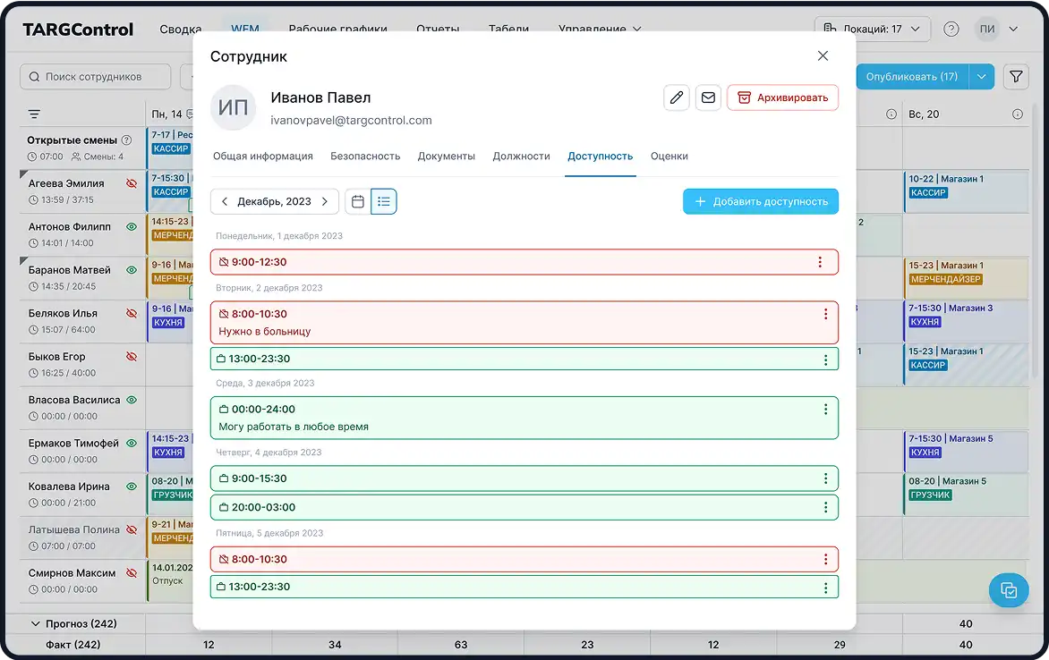This screenshot has height=660, width=1049.
Task: Open options menu for Нужно в больницу entry
Action: click(x=825, y=314)
